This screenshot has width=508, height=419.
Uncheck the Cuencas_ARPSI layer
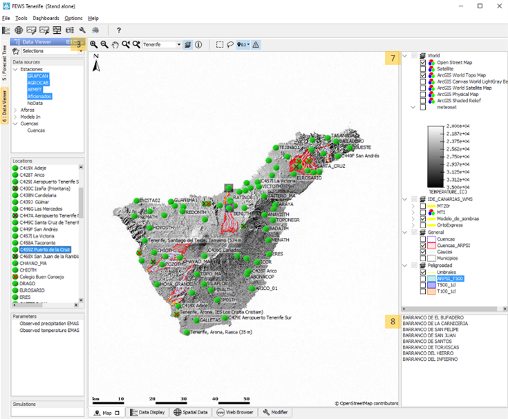click(422, 245)
